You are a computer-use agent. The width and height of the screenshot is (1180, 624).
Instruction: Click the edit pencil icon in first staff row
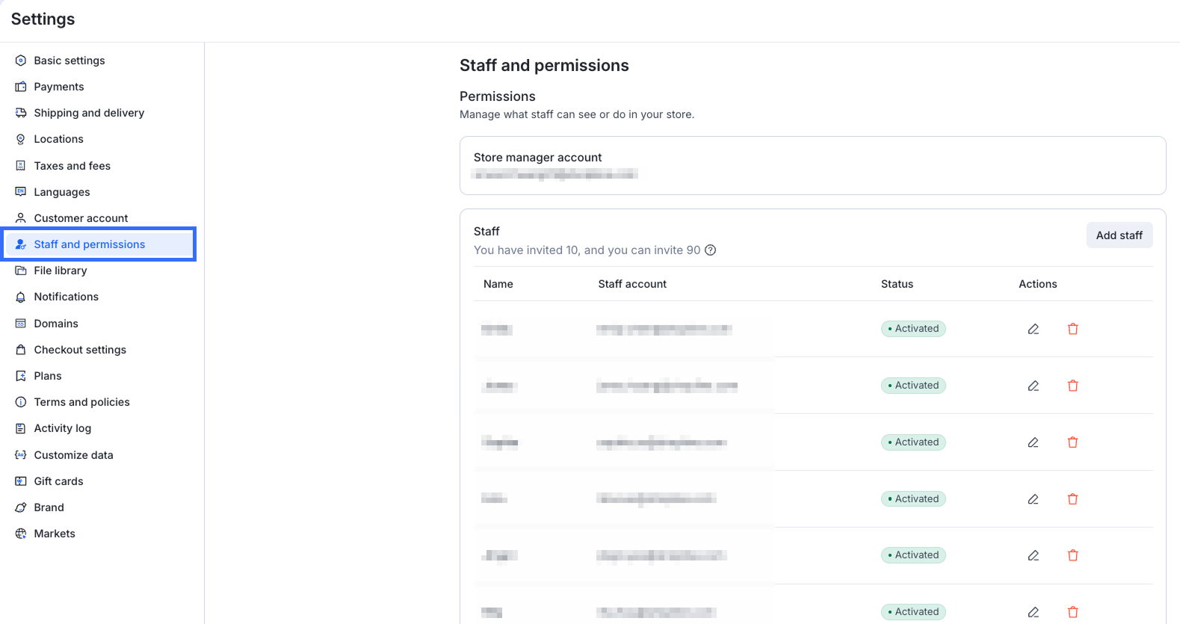pyautogui.click(x=1034, y=329)
